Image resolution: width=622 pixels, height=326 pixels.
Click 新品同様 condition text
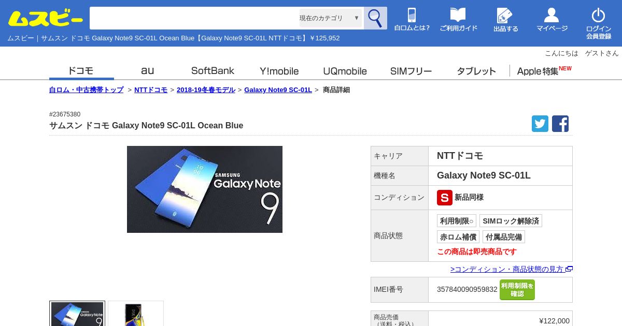(469, 198)
